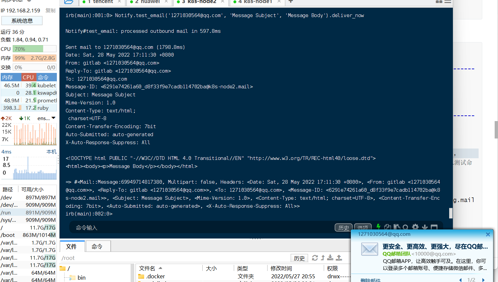This screenshot has width=498, height=282.
Task: Open the connection manager folder icon
Action: pos(69,2)
